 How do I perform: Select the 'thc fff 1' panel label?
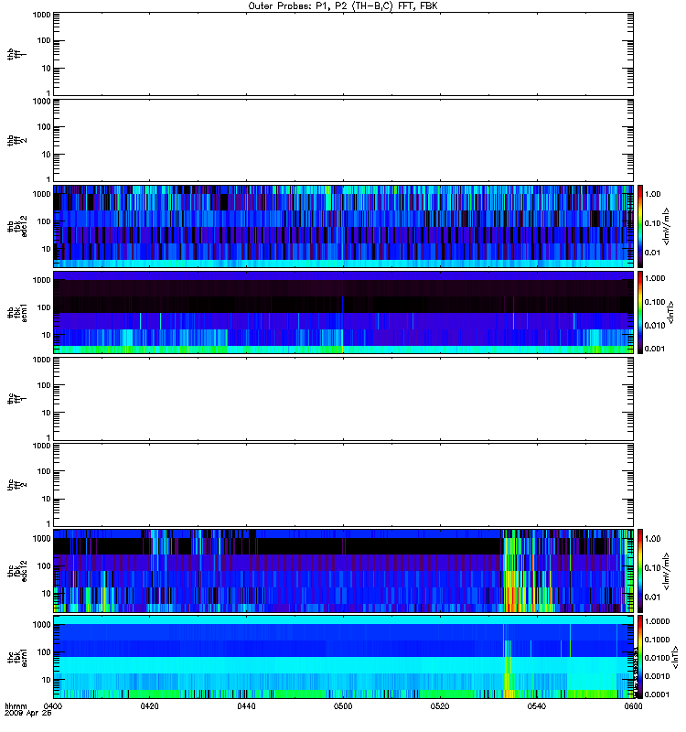(16, 399)
